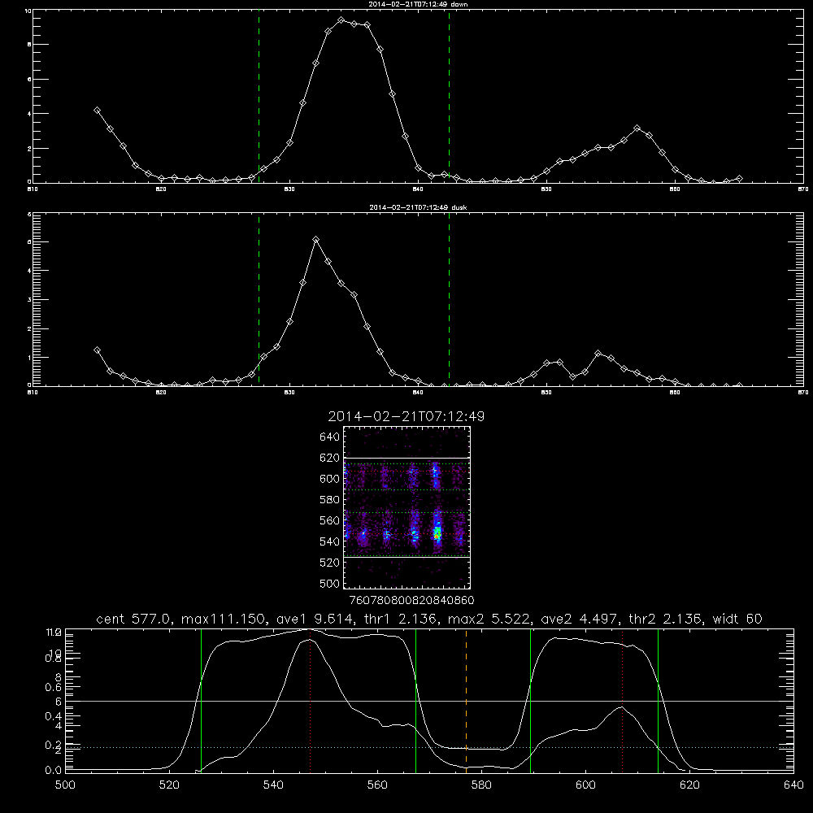Click the '500' label on bottom plot x-axis

[x=65, y=785]
